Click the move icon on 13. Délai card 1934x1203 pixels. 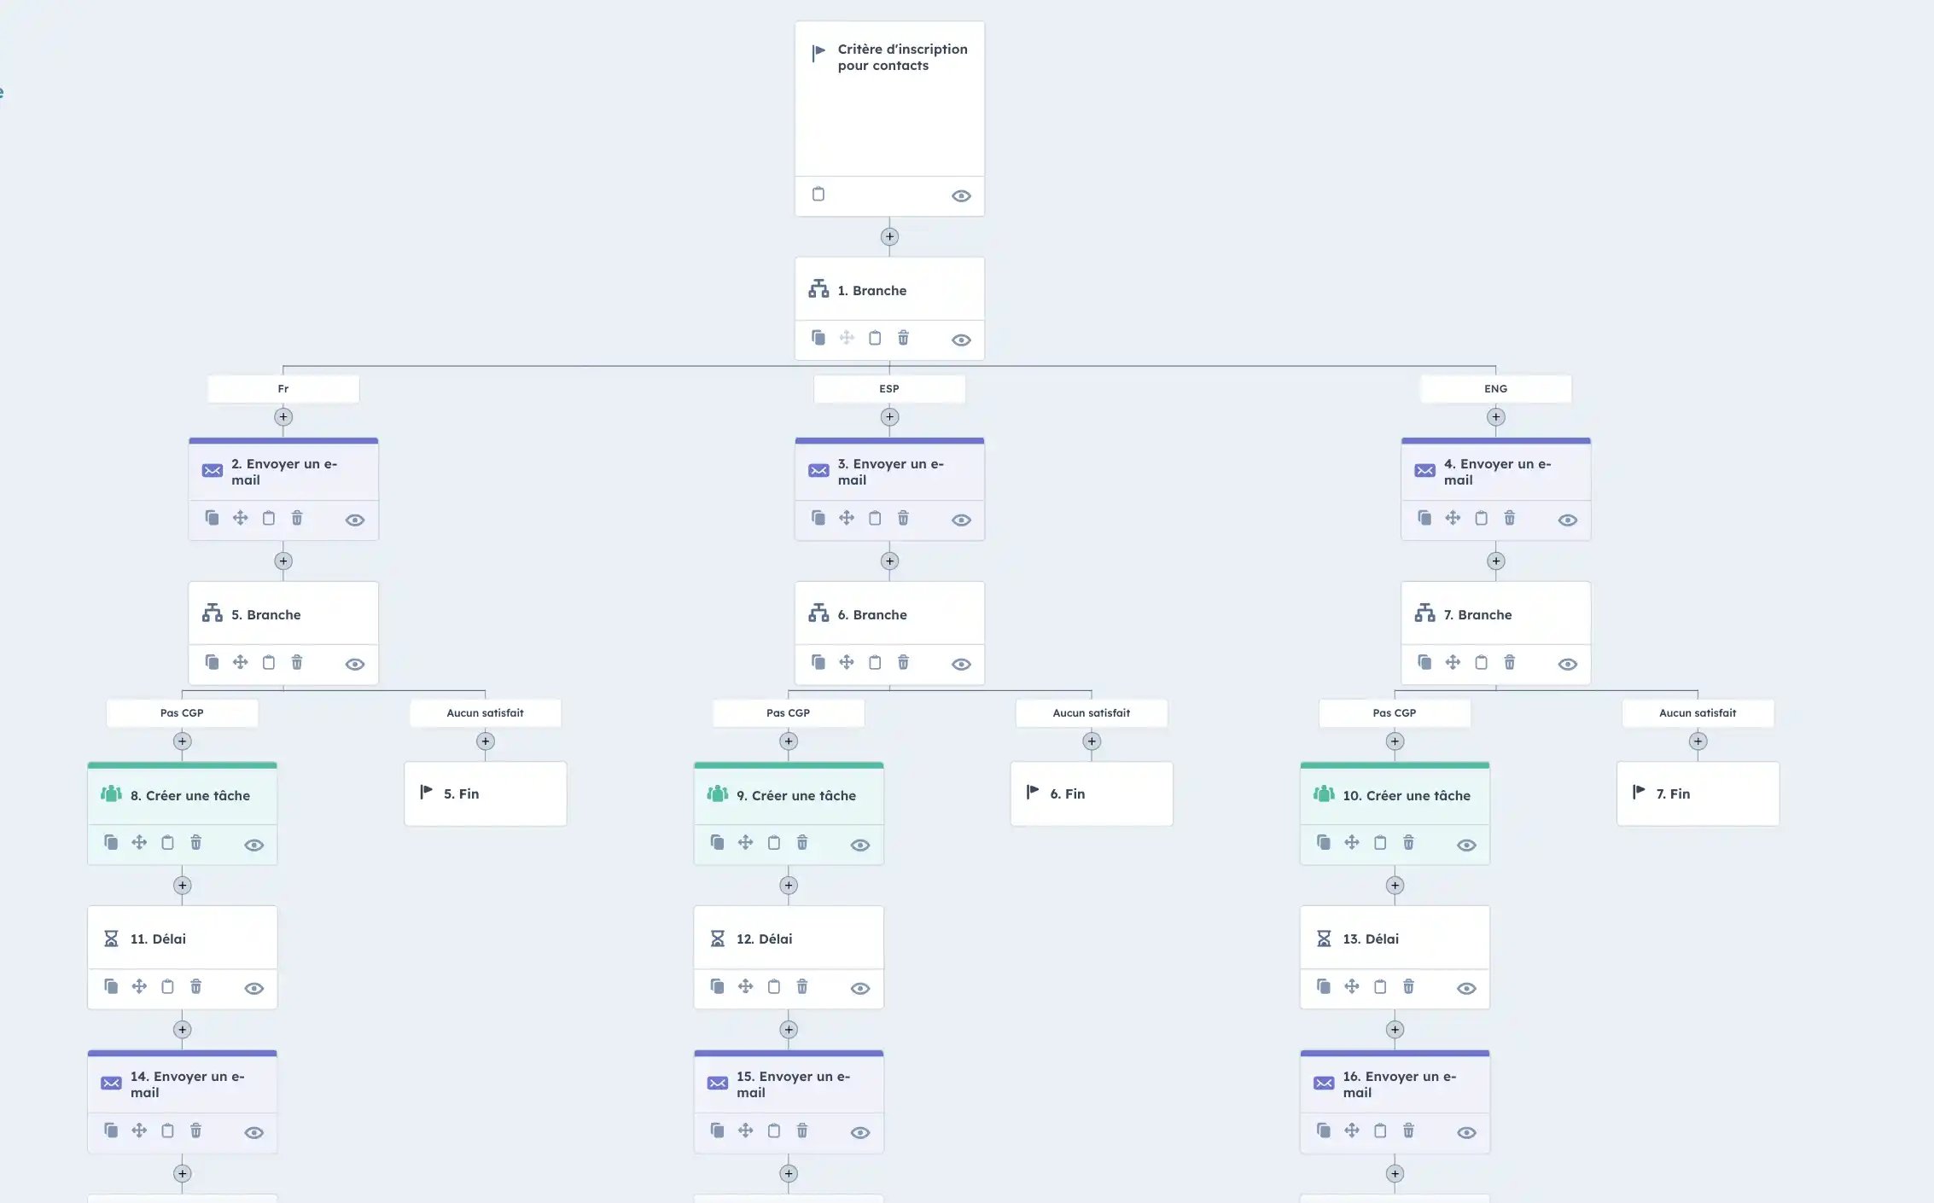pyautogui.click(x=1352, y=986)
